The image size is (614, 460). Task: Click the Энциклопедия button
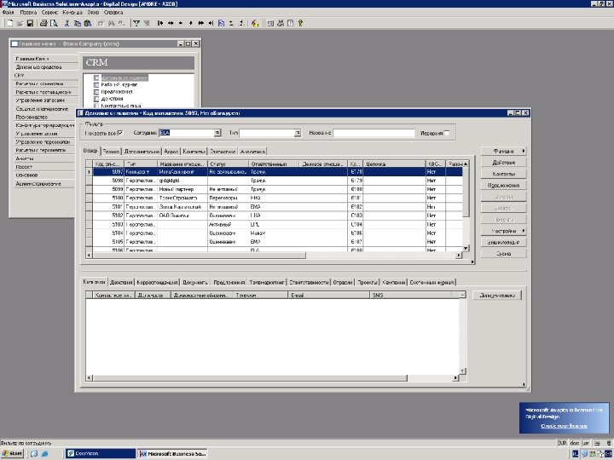pos(504,242)
